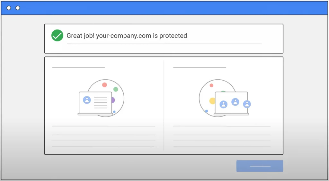Pick the purple dot behind the single-user laptop
The width and height of the screenshot is (329, 181).
[113, 100]
